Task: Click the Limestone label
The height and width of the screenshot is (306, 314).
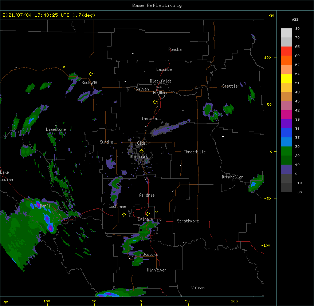Action: tap(56, 129)
